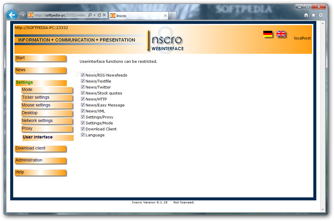Disable the Settings/Proxy checkbox
The image size is (334, 221).
click(x=83, y=117)
